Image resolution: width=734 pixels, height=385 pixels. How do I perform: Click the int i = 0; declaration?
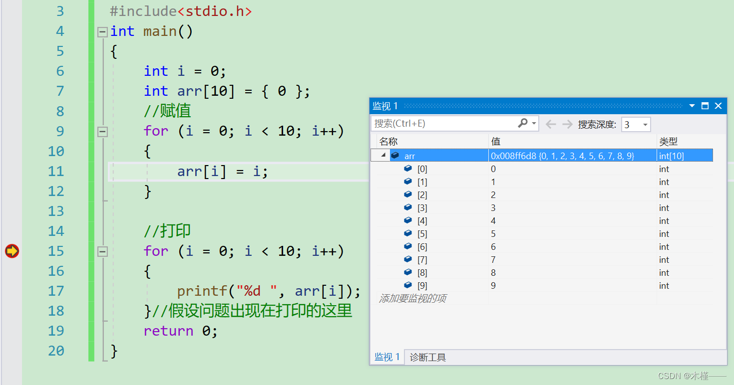point(185,71)
